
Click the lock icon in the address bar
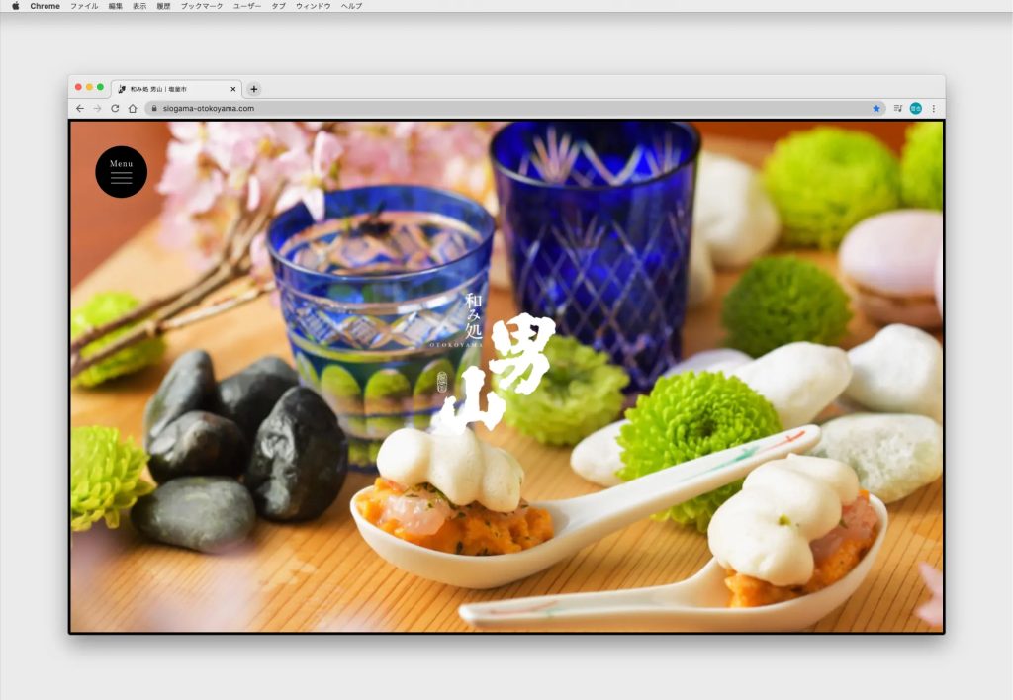pyautogui.click(x=153, y=108)
